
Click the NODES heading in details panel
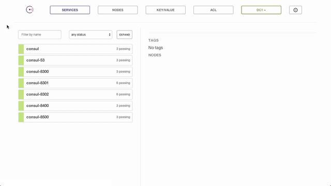click(155, 55)
